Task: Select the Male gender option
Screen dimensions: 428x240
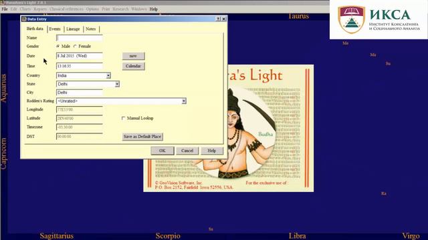Action: point(58,46)
